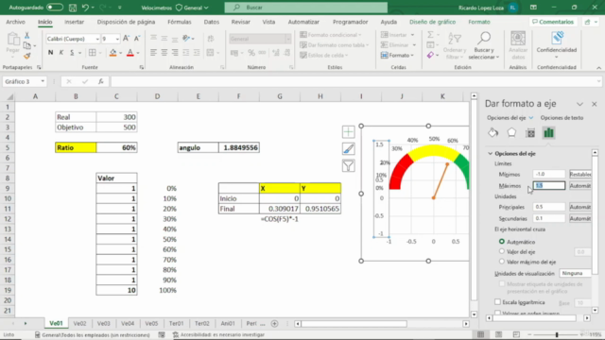Switch to the Fórmulas ribbon tab
Screen dimensions: 605x340
[x=180, y=22]
